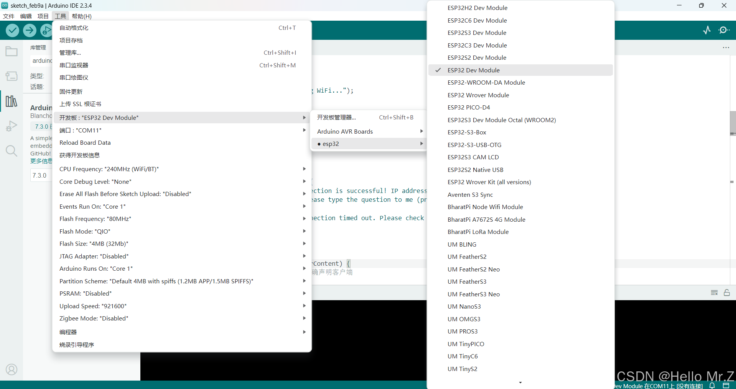The image size is (736, 389).
Task: Click Reload Board Data
Action: pos(182,142)
